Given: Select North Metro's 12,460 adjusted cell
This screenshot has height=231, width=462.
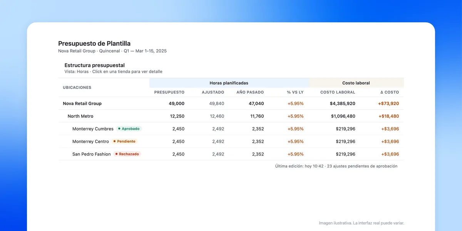Looking at the screenshot, I should (x=217, y=116).
